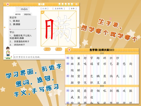Image resolution: width=141 pixels, height=106 pixels.
Task: Choose character 坠 in the word list
Action: [72, 58]
